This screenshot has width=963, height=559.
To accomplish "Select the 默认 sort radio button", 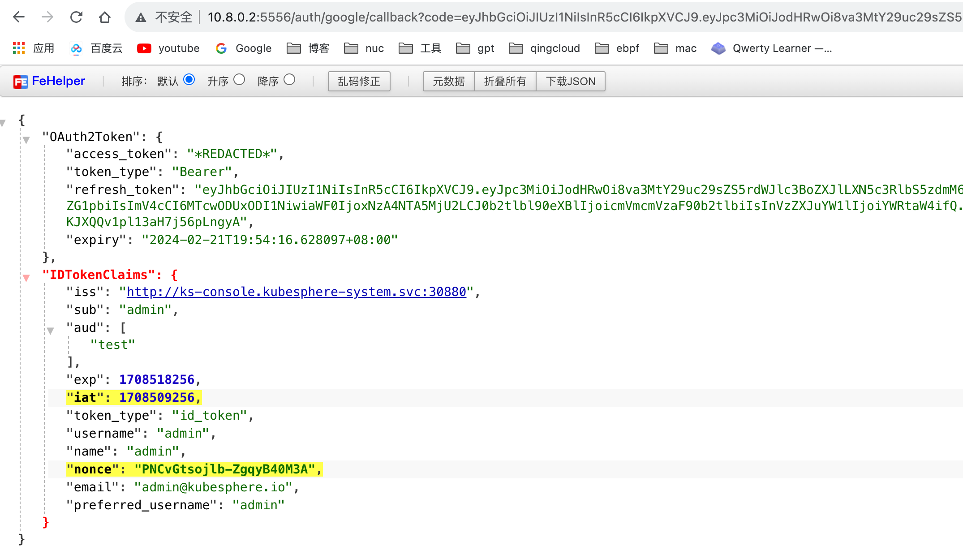I will (x=189, y=80).
